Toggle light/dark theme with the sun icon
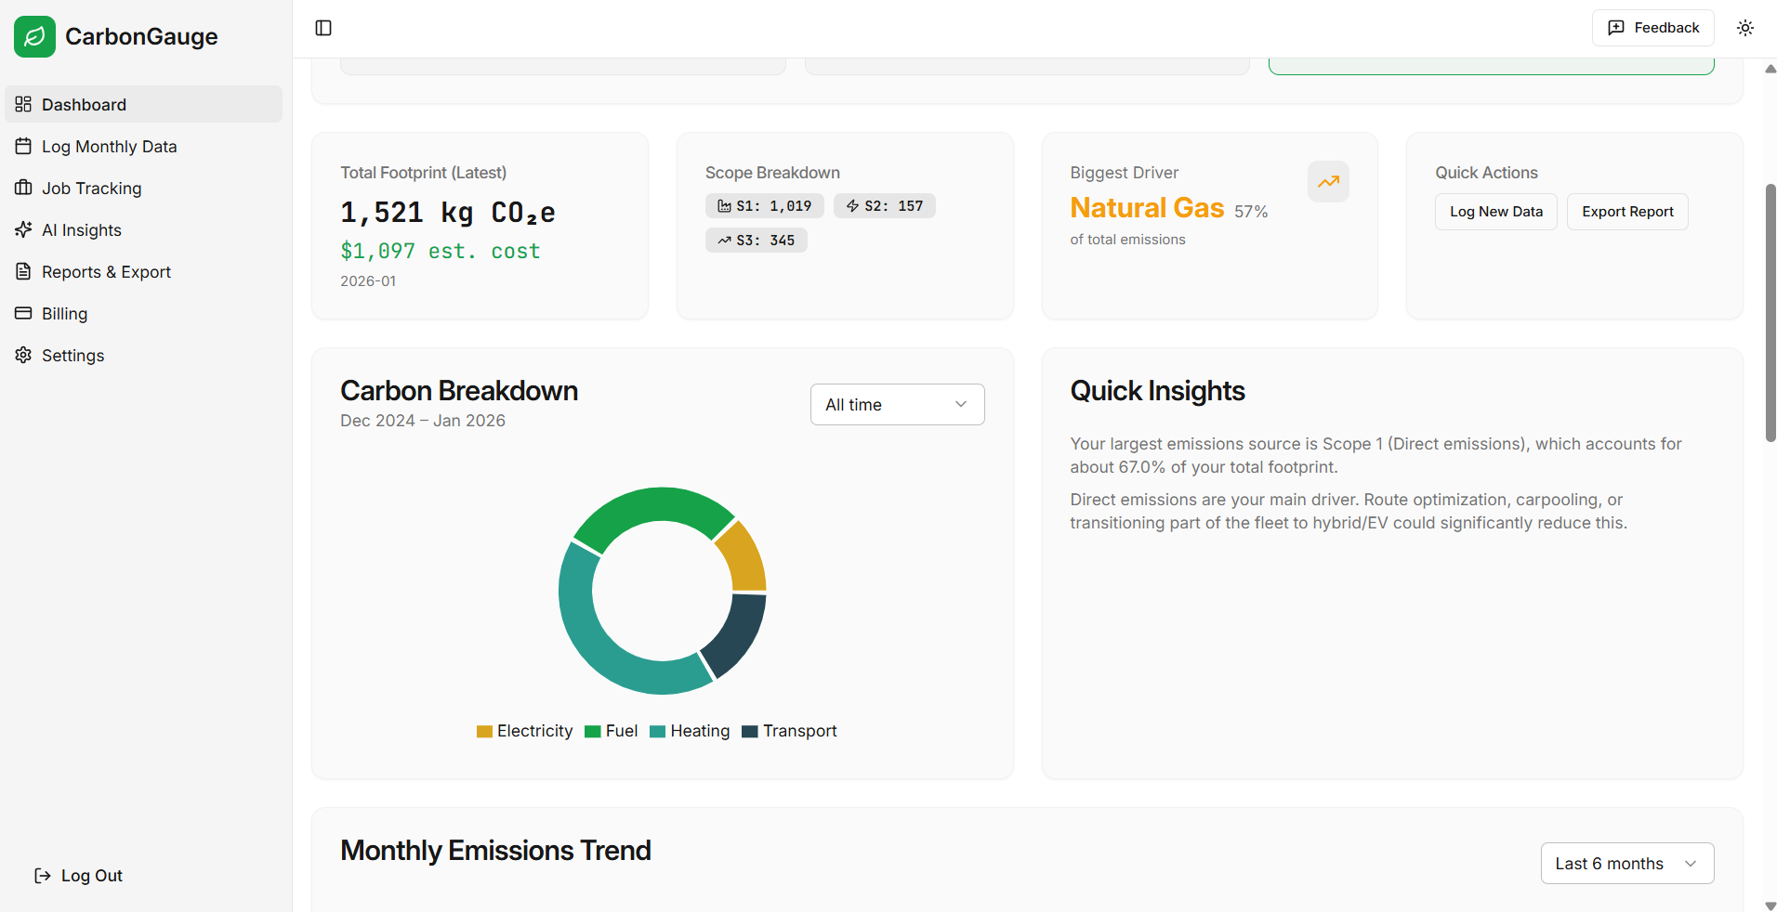Image resolution: width=1777 pixels, height=912 pixels. 1744,28
